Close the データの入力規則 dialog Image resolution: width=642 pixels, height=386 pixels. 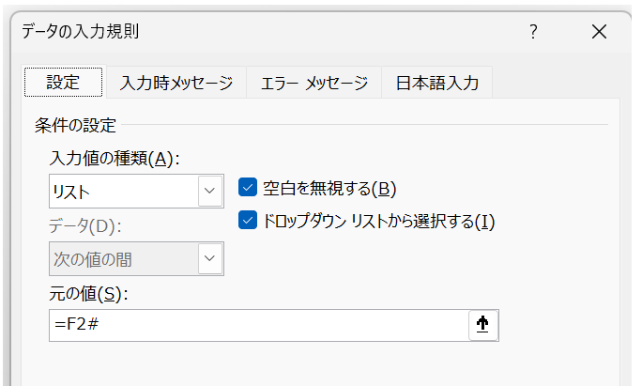point(599,32)
